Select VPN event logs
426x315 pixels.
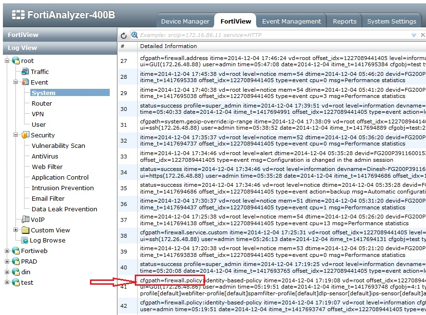[x=38, y=114]
